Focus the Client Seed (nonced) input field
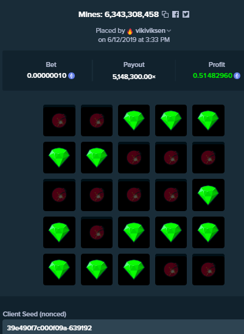The image size is (244, 334). [x=123, y=327]
